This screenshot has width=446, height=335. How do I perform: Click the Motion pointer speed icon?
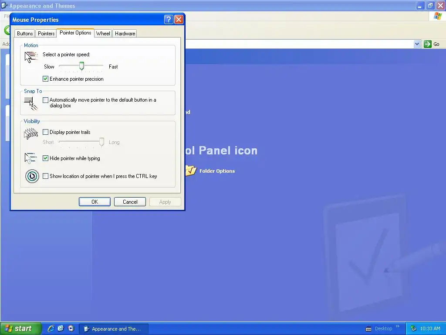click(x=31, y=57)
